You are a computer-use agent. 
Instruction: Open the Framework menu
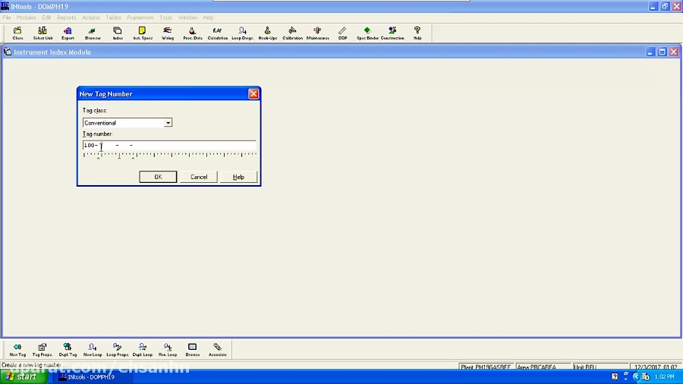coord(140,17)
